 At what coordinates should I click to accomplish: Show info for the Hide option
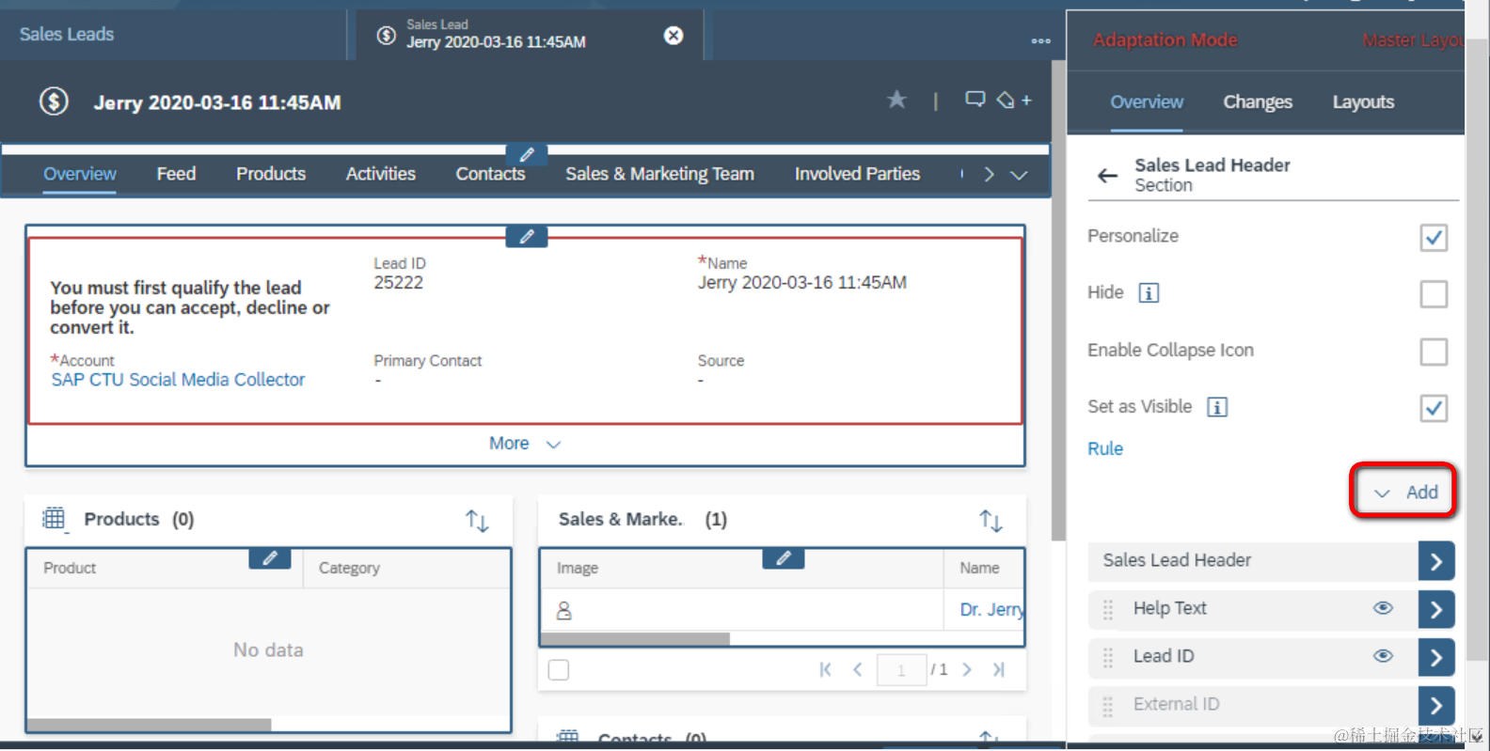point(1149,293)
